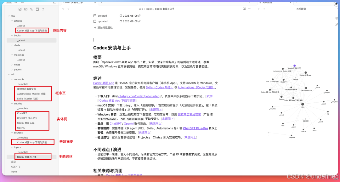Edit the created date value field

tap(130, 16)
